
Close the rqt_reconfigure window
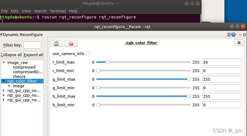(x=243, y=27)
